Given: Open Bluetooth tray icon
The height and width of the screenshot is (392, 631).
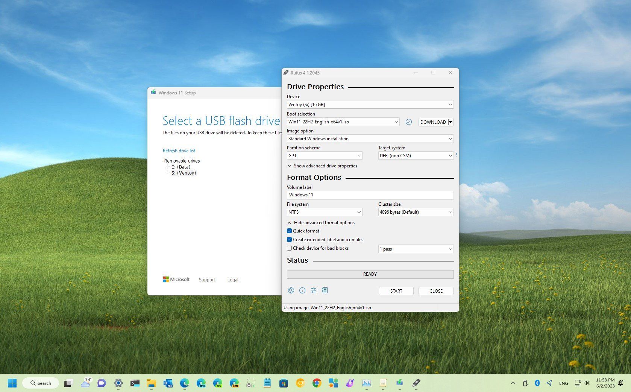Looking at the screenshot, I should 537,383.
